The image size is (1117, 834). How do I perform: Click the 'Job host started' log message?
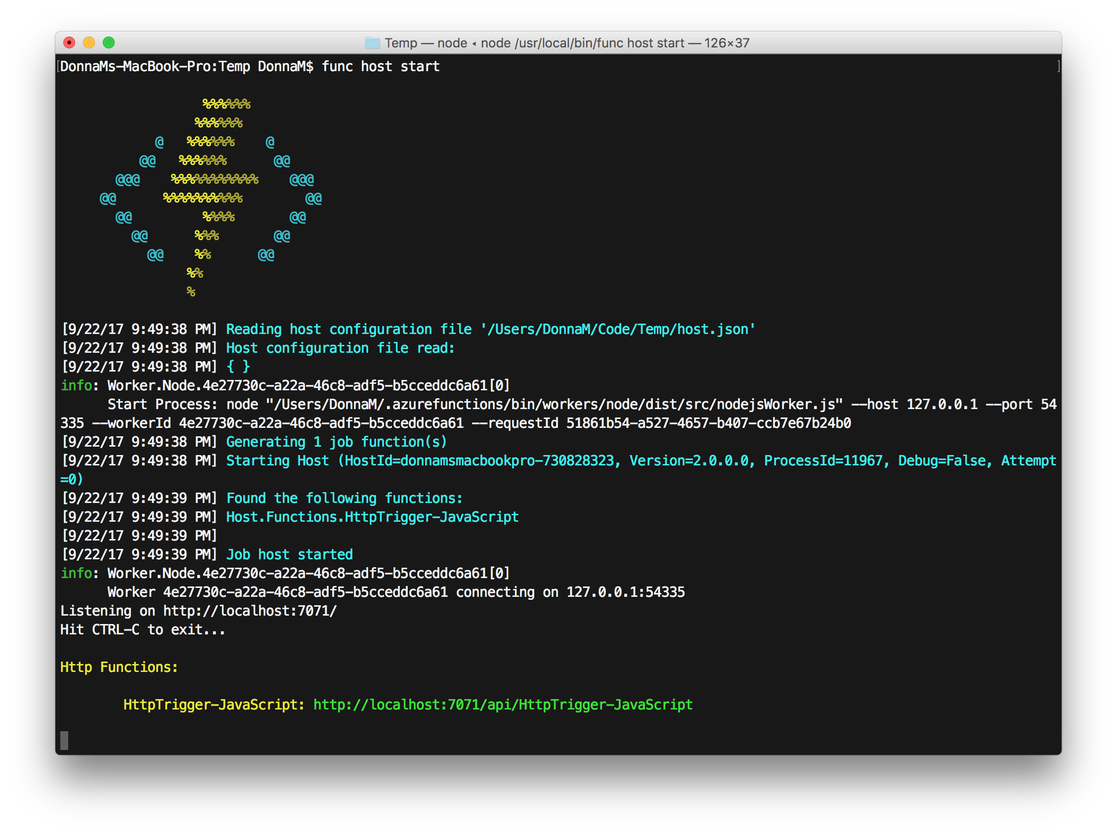289,554
